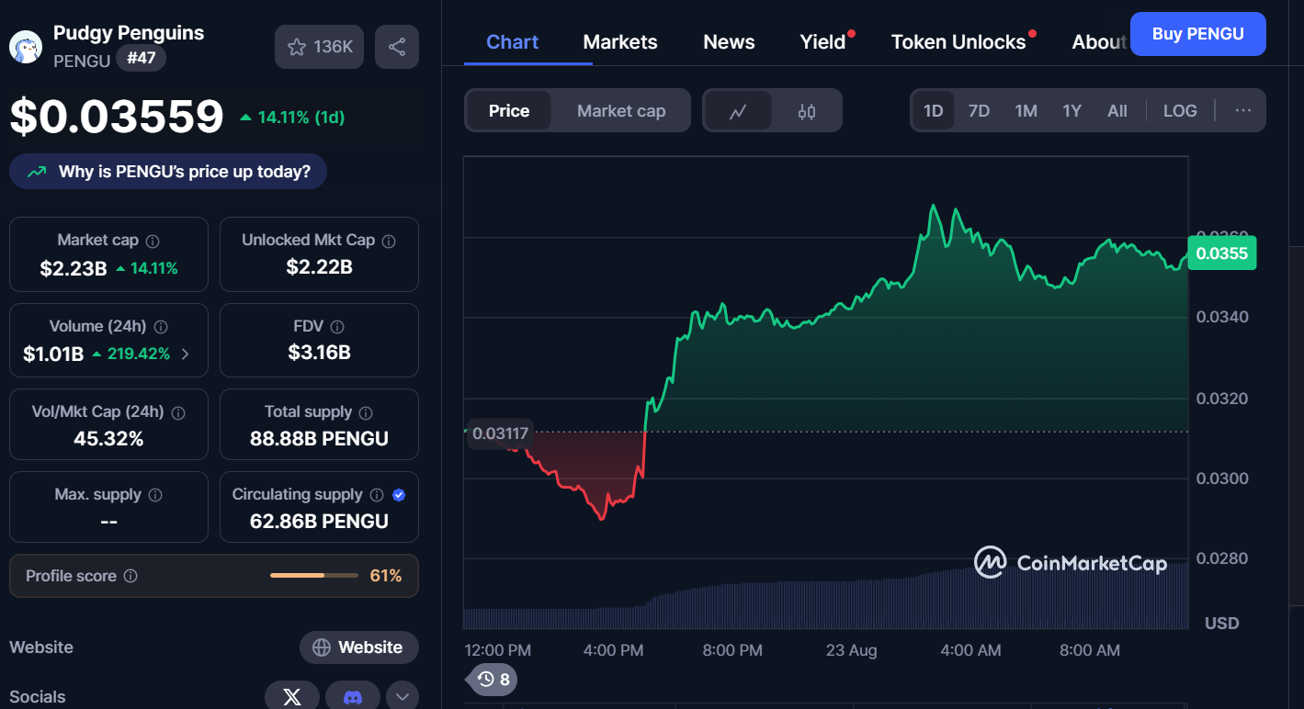1304x709 pixels.
Task: Click the 45.32% Vol/Mkt Cap value
Action: 108,439
